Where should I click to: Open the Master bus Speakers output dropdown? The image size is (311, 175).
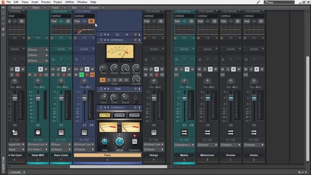pos(184,145)
